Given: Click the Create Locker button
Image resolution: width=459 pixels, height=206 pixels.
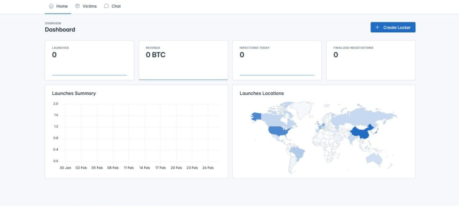Looking at the screenshot, I should click(x=393, y=27).
